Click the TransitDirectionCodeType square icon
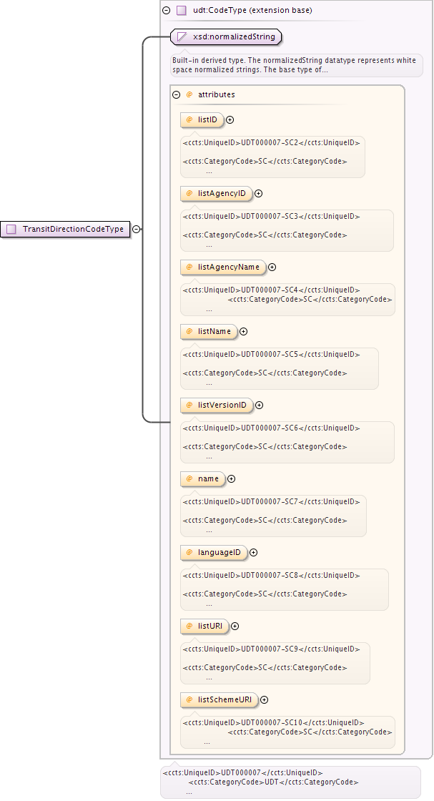The image size is (434, 801). click(x=11, y=230)
